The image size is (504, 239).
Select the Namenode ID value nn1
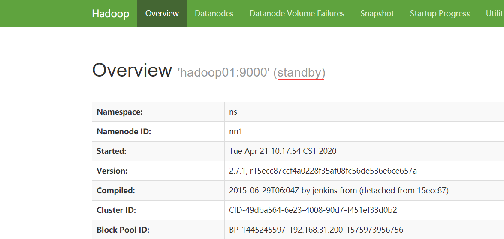[x=236, y=132]
